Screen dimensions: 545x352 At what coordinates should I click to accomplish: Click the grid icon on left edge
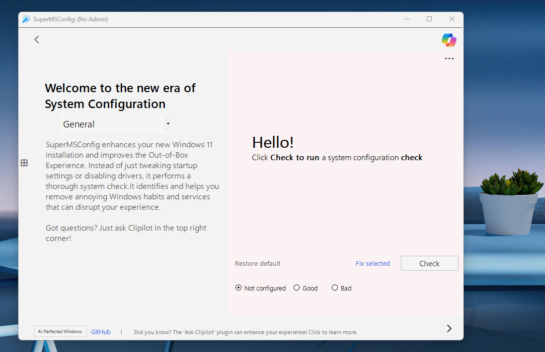click(x=24, y=163)
